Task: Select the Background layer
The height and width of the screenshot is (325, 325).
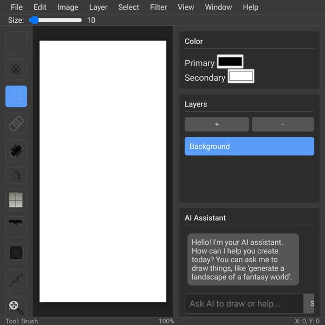Action: pyautogui.click(x=249, y=146)
